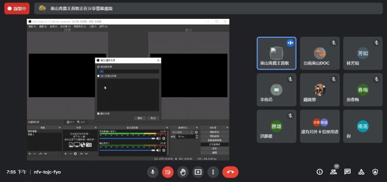Viewport: 387px width, 182px height.
Task: Select the 林芳如 participant tile
Action: [x=363, y=53]
